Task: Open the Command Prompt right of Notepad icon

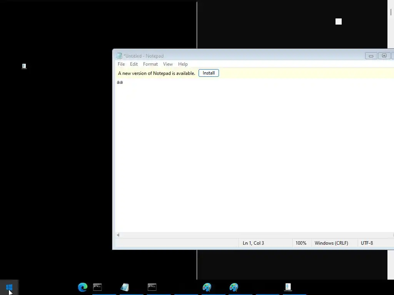Action: click(152, 287)
